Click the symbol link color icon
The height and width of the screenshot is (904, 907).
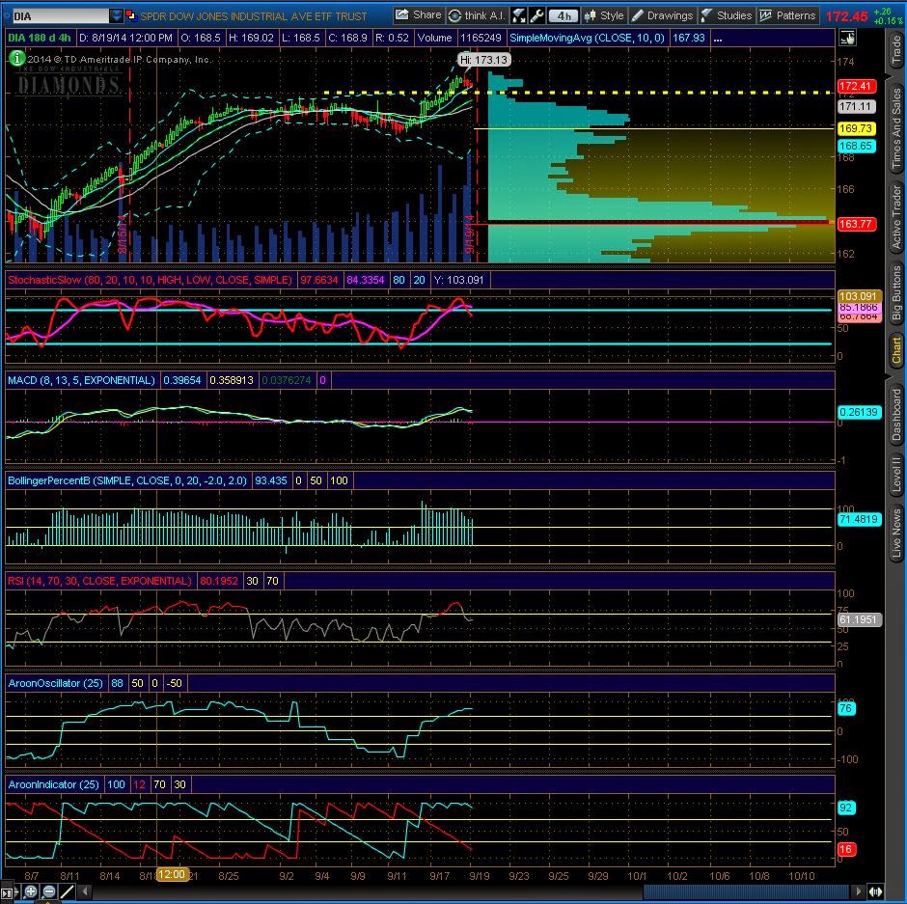click(130, 15)
